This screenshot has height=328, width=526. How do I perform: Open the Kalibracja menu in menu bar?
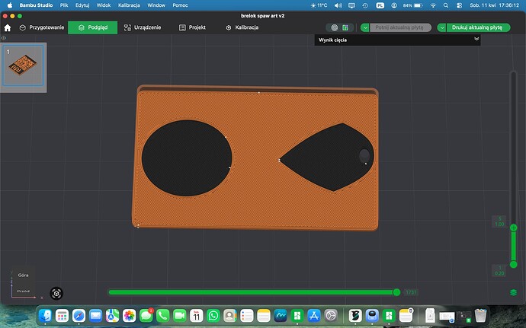click(129, 5)
